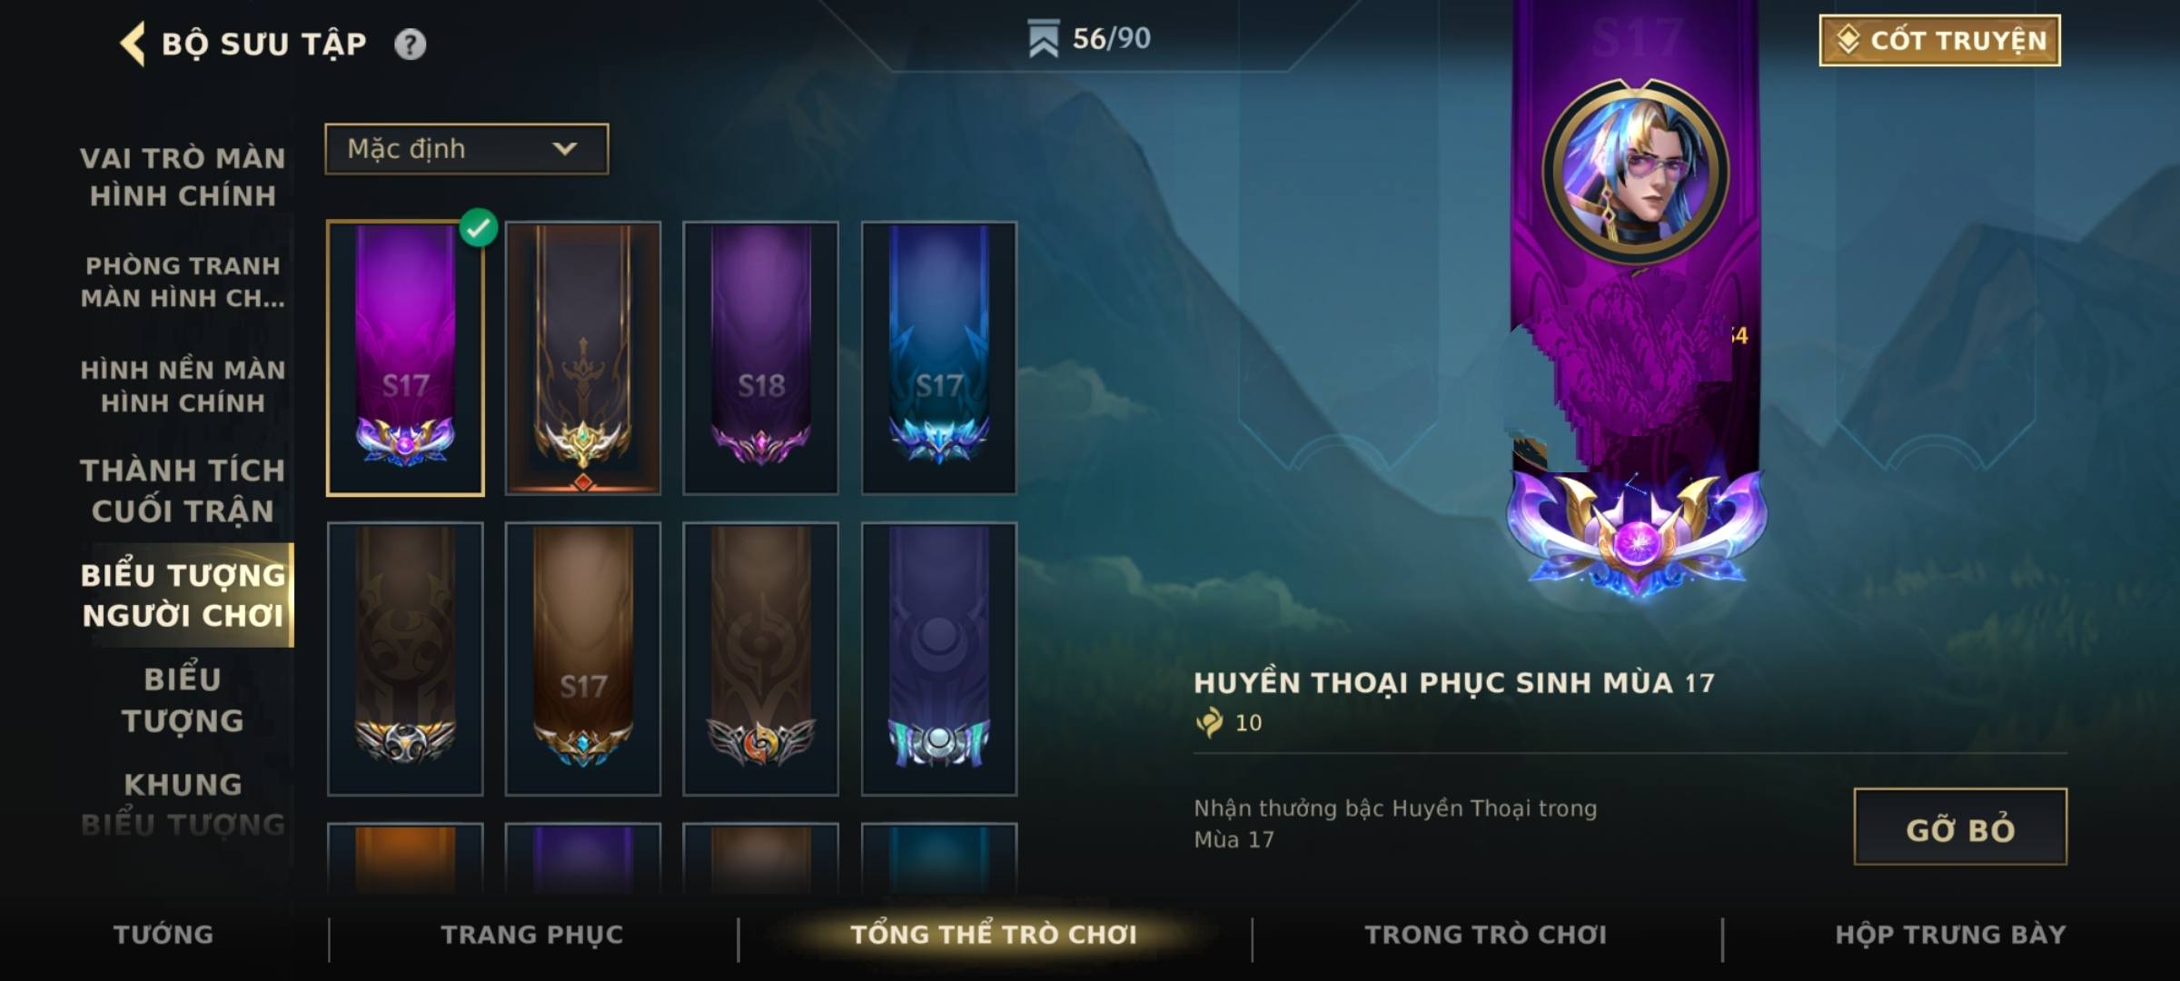Viewport: 2180px width, 981px height.
Task: Expand the dropdown chevron arrow
Action: pos(565,149)
